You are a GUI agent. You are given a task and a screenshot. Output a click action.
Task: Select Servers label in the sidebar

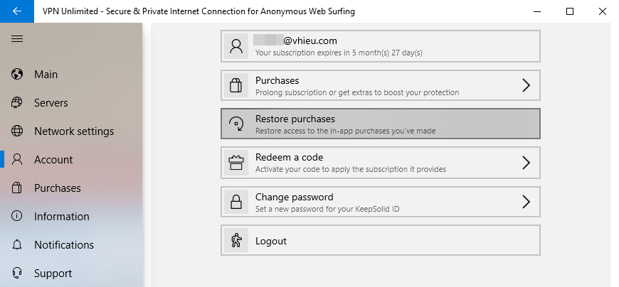tap(51, 103)
